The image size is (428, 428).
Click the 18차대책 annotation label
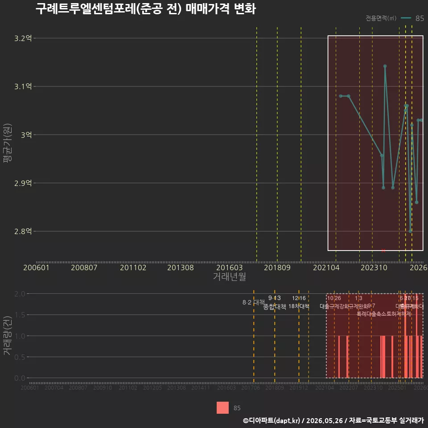(x=299, y=306)
